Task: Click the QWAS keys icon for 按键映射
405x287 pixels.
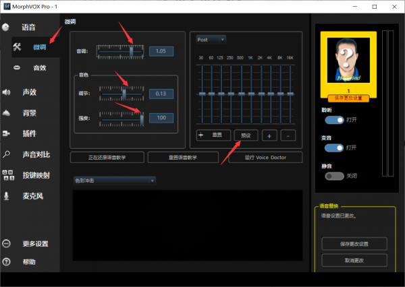Action: (8, 175)
